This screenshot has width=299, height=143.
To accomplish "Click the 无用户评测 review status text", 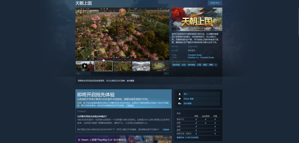I will (193, 47).
